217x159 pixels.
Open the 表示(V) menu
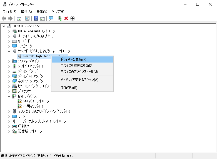click(42, 11)
